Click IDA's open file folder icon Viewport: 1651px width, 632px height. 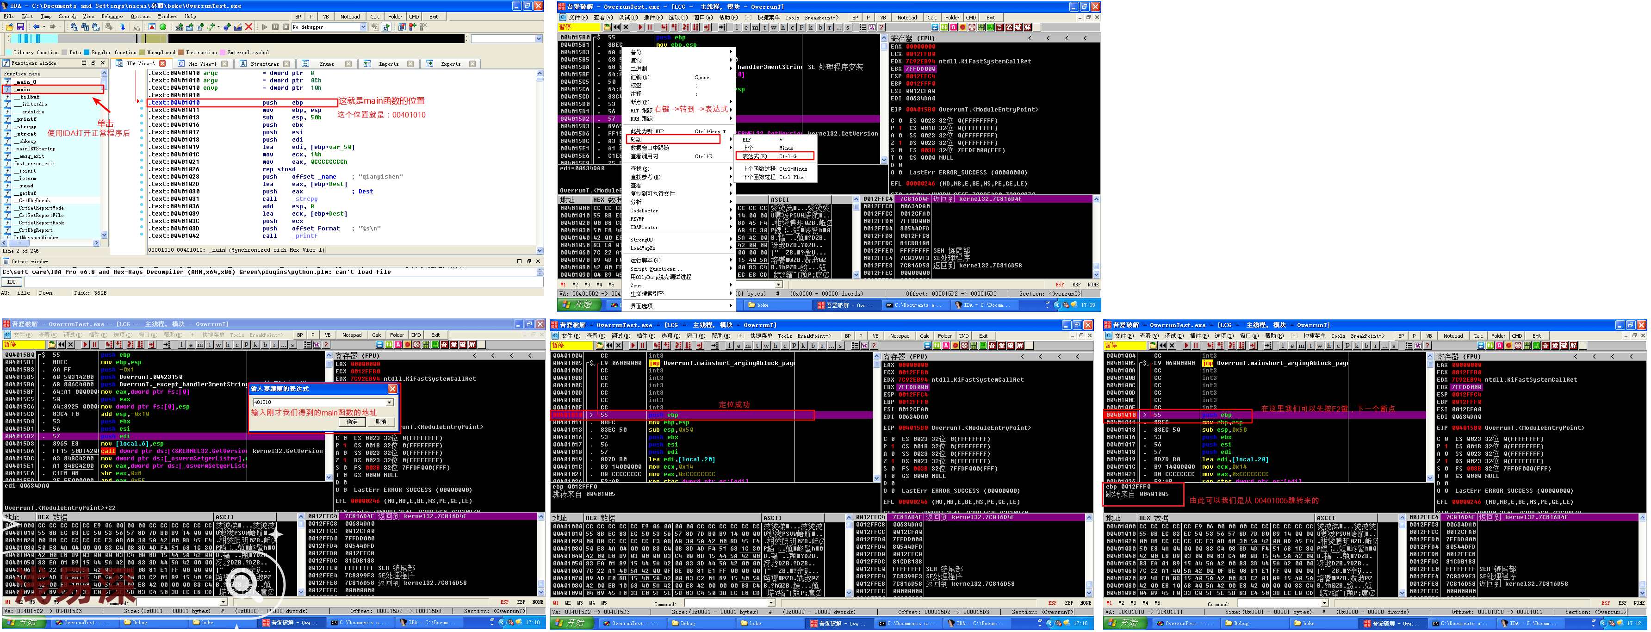click(x=10, y=27)
